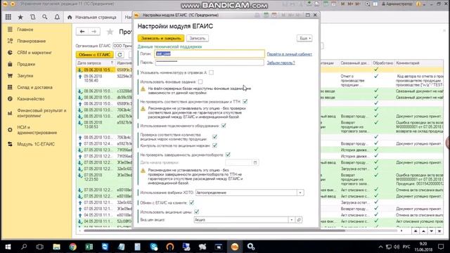The image size is (450, 253).
Task: Toggle Указывать номенклатуру в справках А checkbox
Action: (x=211, y=72)
